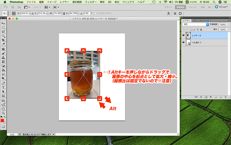Expand more workspaces with >> chevron
The width and height of the screenshot is (231, 145).
pyautogui.click(x=209, y=7)
